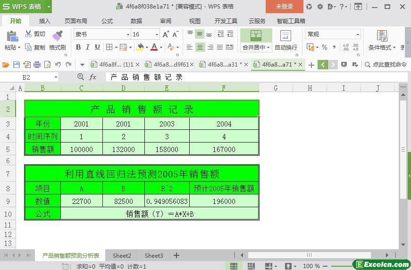Click the zoom out minus button

[x=325, y=266]
